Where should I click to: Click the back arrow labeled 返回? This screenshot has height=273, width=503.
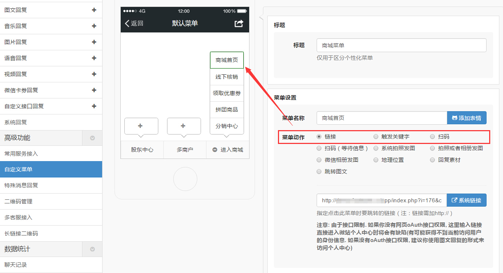134,24
